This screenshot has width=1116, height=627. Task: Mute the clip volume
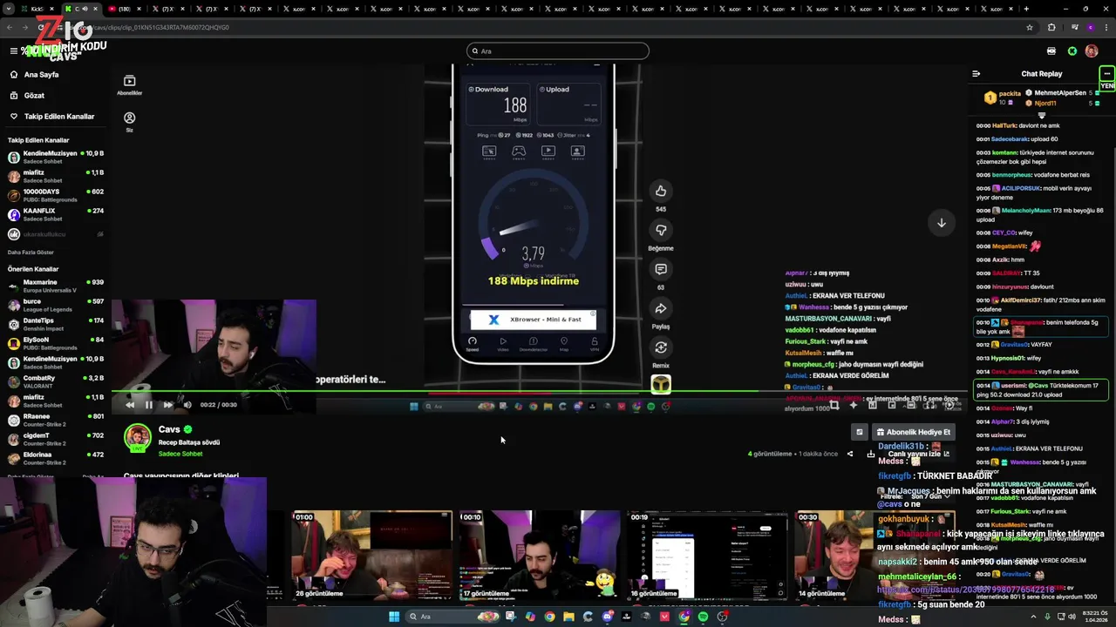[187, 404]
